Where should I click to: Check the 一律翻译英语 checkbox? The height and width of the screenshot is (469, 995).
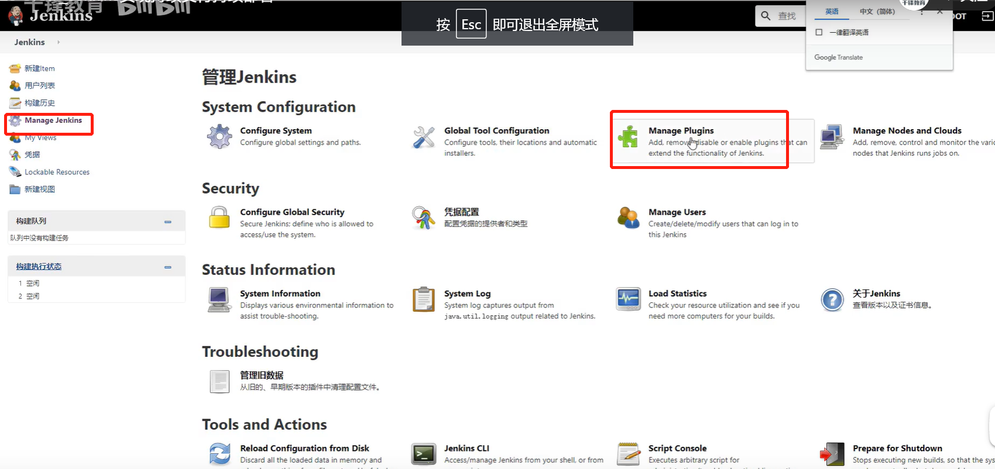click(x=819, y=32)
